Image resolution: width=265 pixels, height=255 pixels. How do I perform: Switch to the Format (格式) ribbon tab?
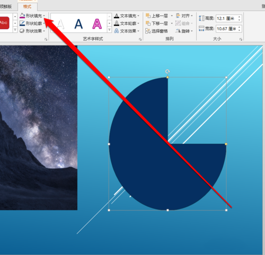(27, 6)
